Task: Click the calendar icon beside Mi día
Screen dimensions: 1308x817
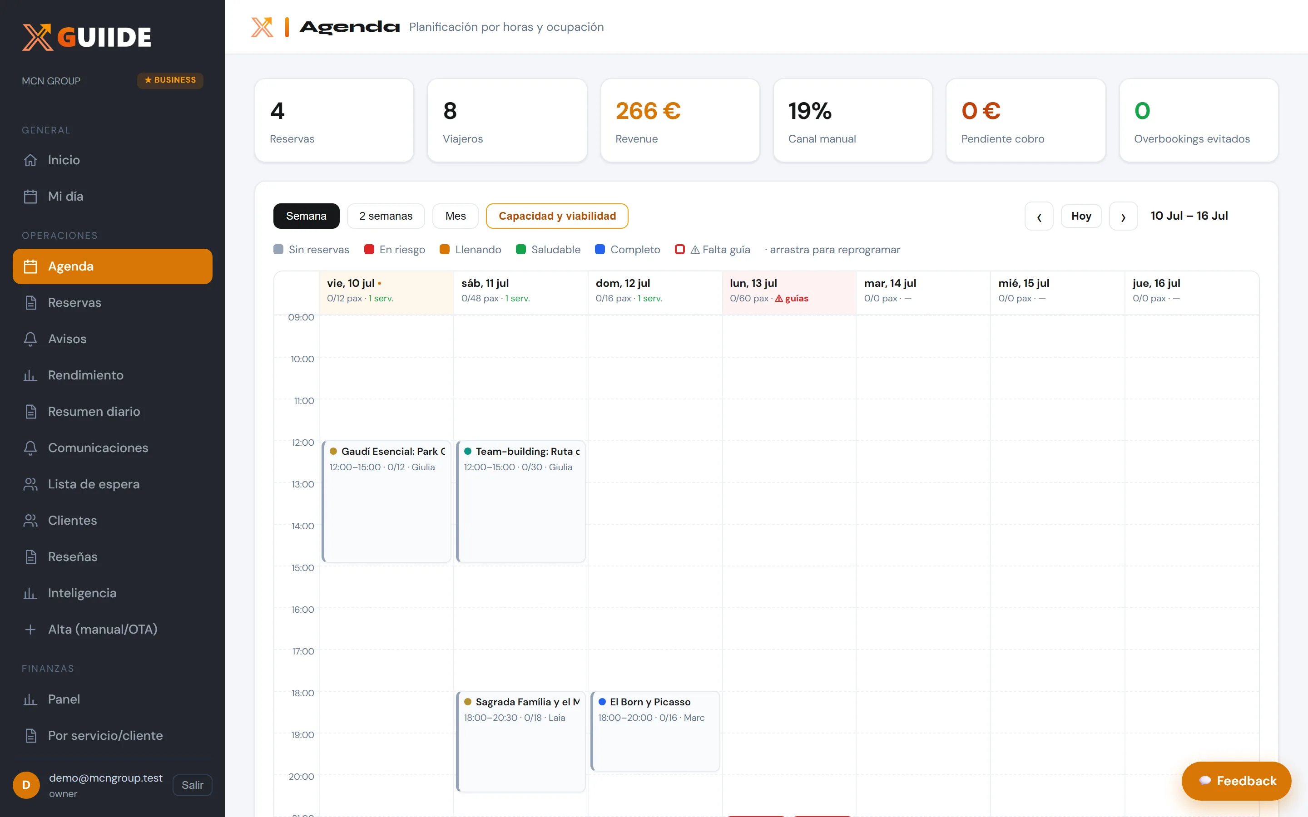Action: coord(30,196)
